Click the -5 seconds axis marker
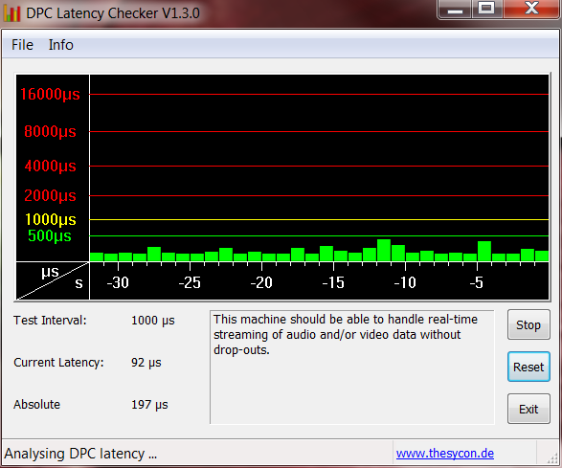The image size is (562, 468). pos(477,282)
